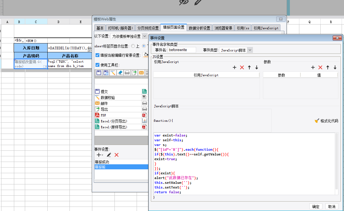344x211 pixels.
Task: Click inside the JavaScript code editor area
Action: click(244, 164)
